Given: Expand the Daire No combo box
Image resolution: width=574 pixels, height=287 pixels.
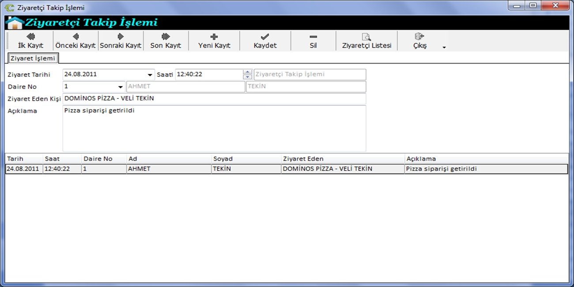Looking at the screenshot, I should (120, 87).
